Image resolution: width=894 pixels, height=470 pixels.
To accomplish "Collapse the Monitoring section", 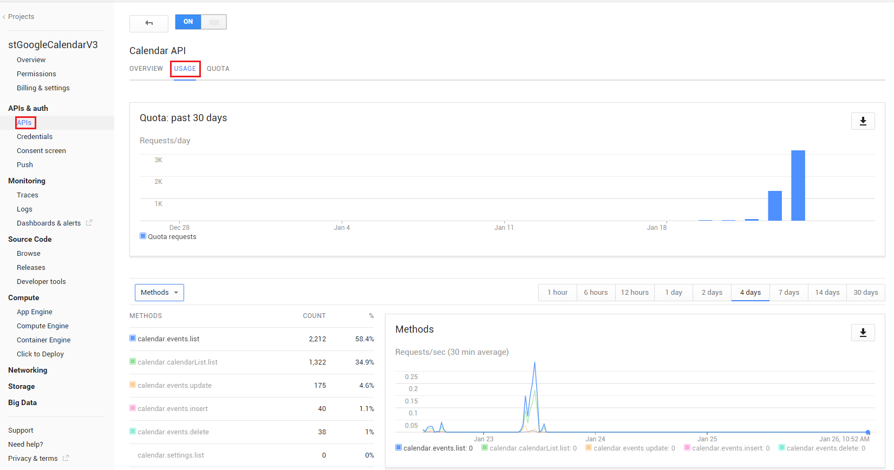I will click(27, 181).
